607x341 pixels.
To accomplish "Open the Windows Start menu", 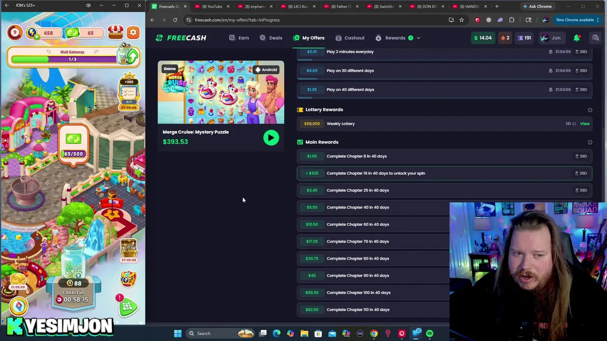I will click(x=178, y=333).
